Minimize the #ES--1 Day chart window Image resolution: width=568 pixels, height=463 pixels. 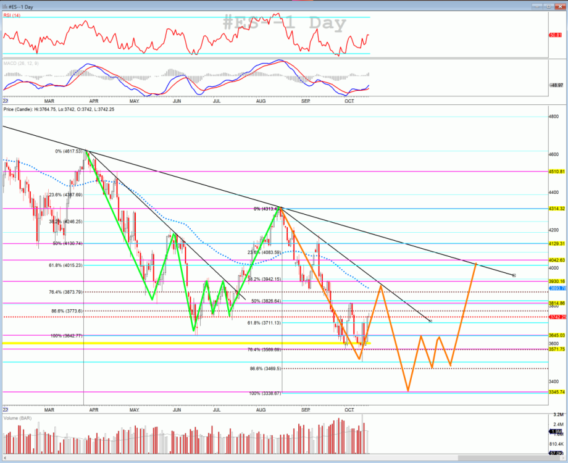click(x=537, y=6)
